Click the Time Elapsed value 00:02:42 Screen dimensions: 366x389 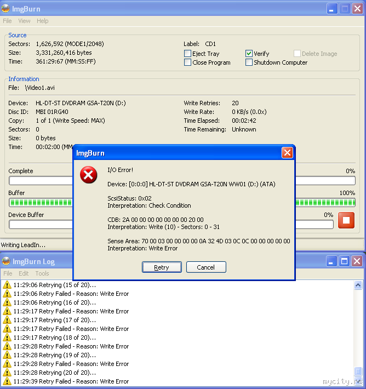(x=244, y=121)
